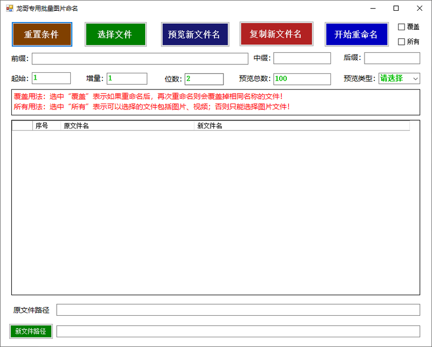432x347 pixels.
Task: Click the app icon in title bar
Action: (x=9, y=9)
